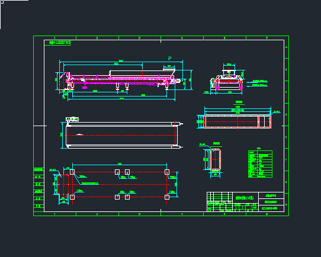The width and height of the screenshot is (321, 257).
Task: Click the small rounded rectangle section detail
Action: tap(216, 160)
